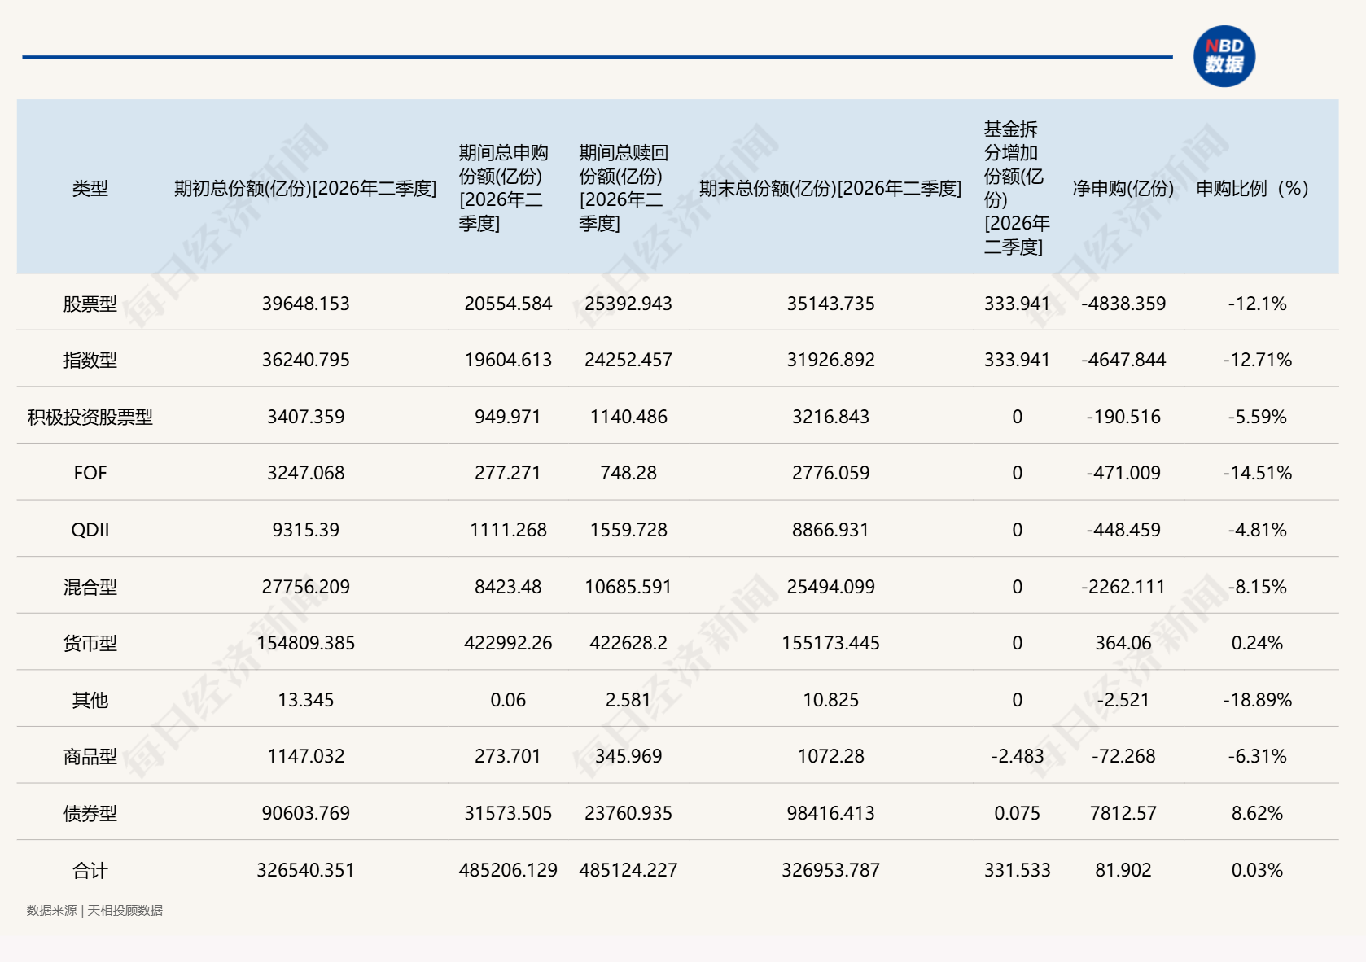The image size is (1366, 962).
Task: Select the value 31926.892
Action: [x=831, y=360]
